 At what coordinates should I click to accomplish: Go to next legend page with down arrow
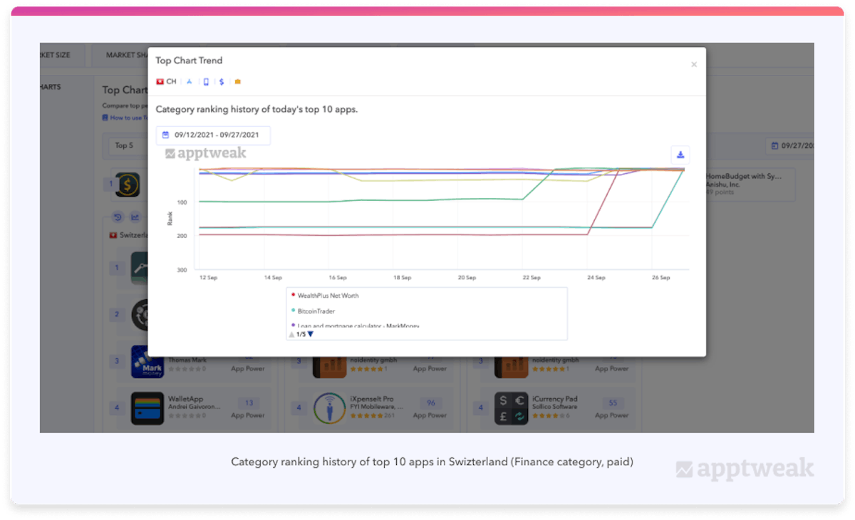tap(311, 334)
